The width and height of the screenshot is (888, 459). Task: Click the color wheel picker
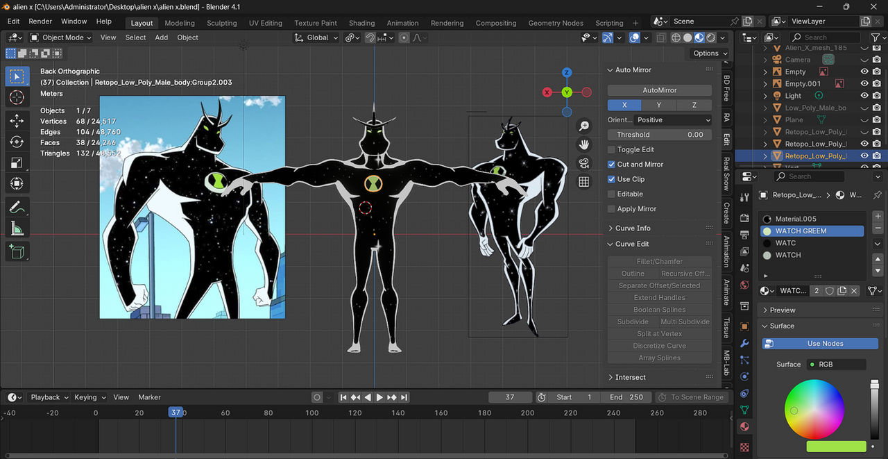click(814, 409)
